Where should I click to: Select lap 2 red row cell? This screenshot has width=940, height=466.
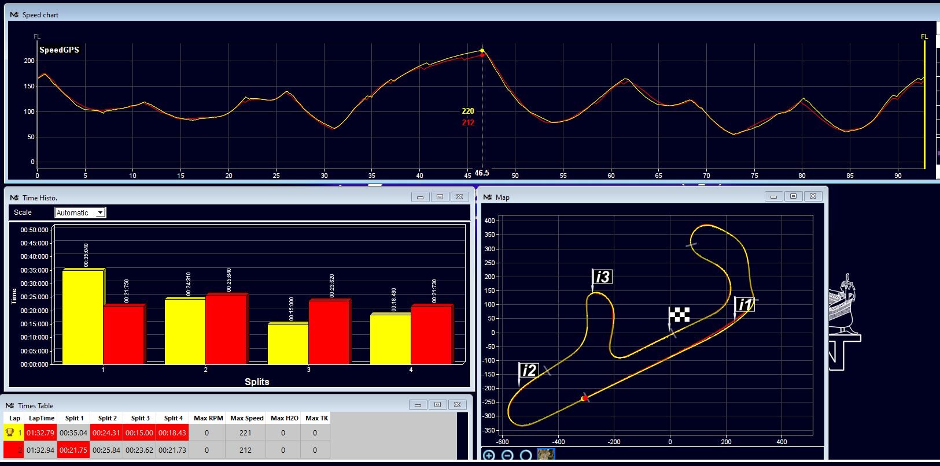pyautogui.click(x=14, y=450)
